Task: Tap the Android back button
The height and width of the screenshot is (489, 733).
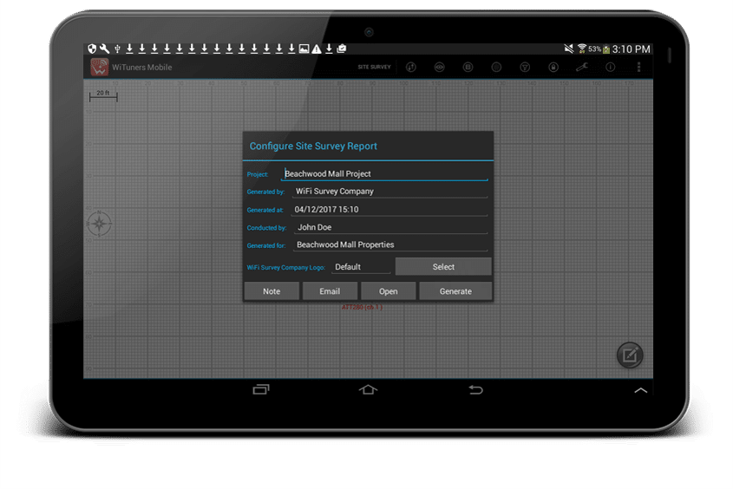Action: pos(476,389)
